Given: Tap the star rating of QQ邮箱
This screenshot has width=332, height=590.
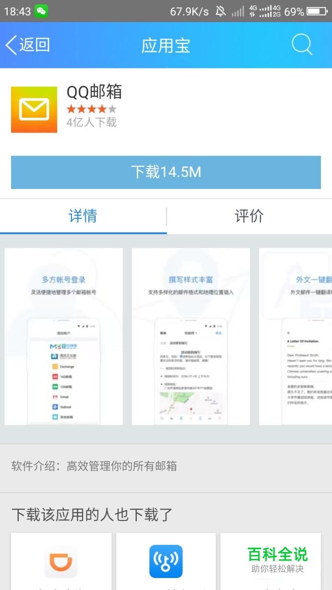Looking at the screenshot, I should 92,109.
